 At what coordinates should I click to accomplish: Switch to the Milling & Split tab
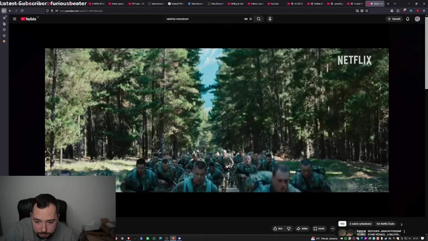pos(235,4)
